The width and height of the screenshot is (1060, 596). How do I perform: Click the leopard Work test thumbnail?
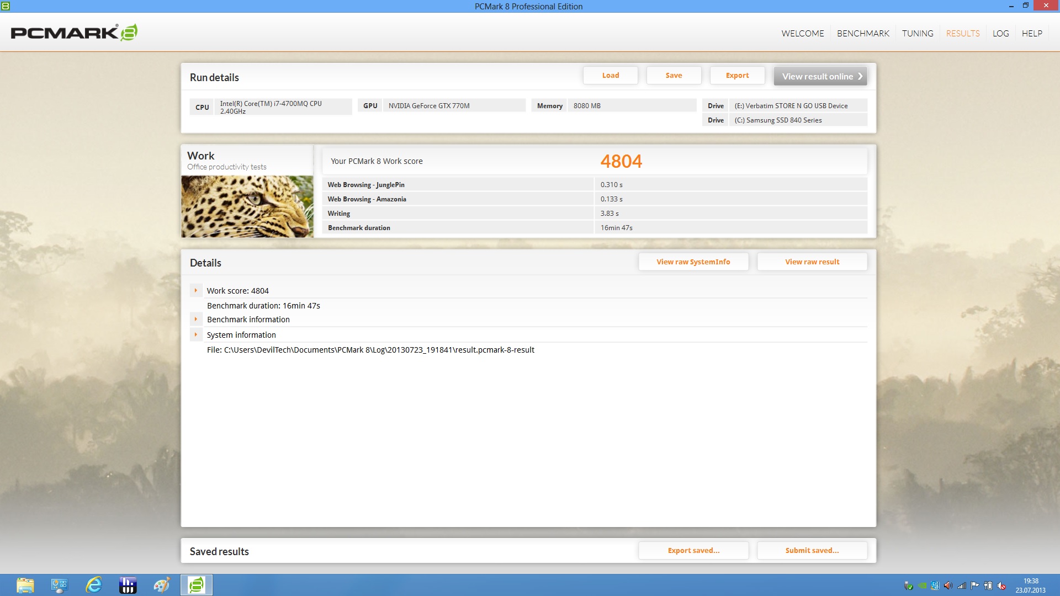[247, 206]
